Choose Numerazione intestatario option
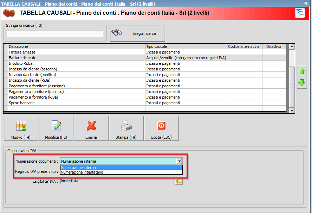Viewport: 312px width, 213px height. [121, 172]
